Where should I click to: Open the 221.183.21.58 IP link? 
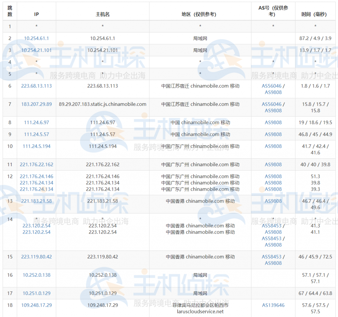click(36, 201)
